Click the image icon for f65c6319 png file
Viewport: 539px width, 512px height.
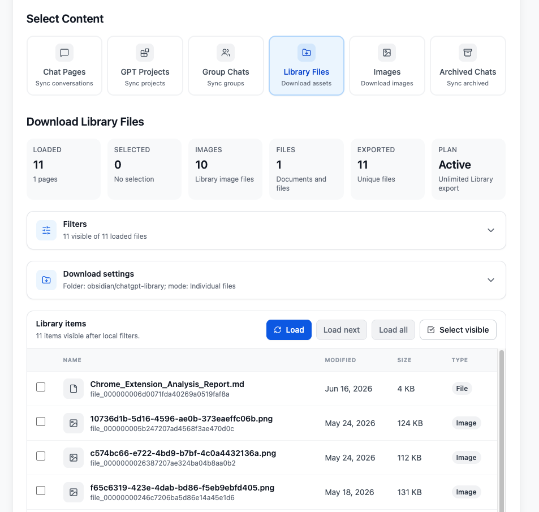click(x=74, y=492)
